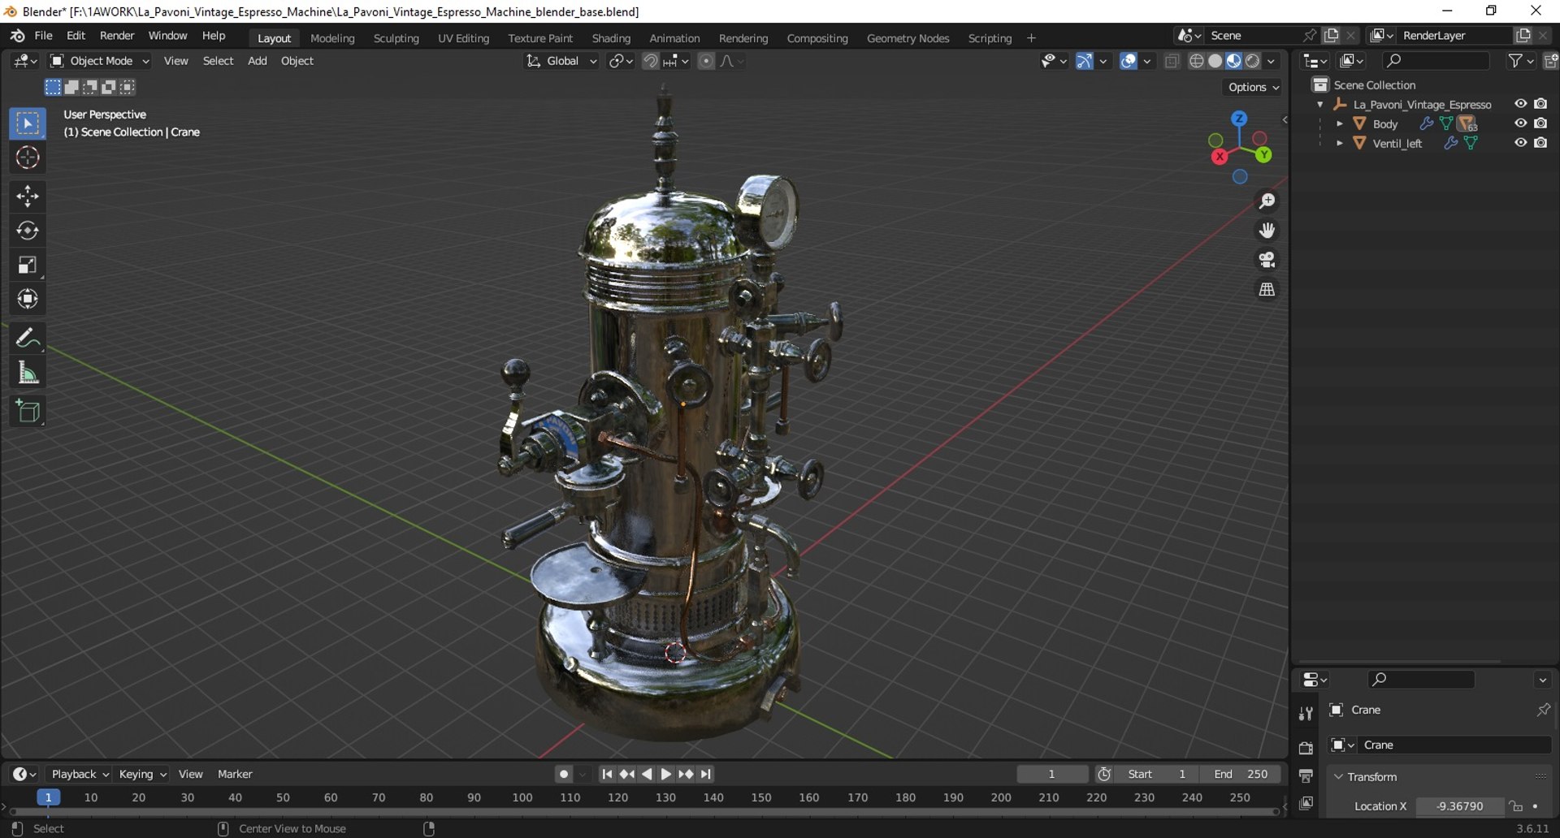Switch to the Geometry Nodes workspace tab
Viewport: 1560px width, 838px height.
(x=908, y=38)
